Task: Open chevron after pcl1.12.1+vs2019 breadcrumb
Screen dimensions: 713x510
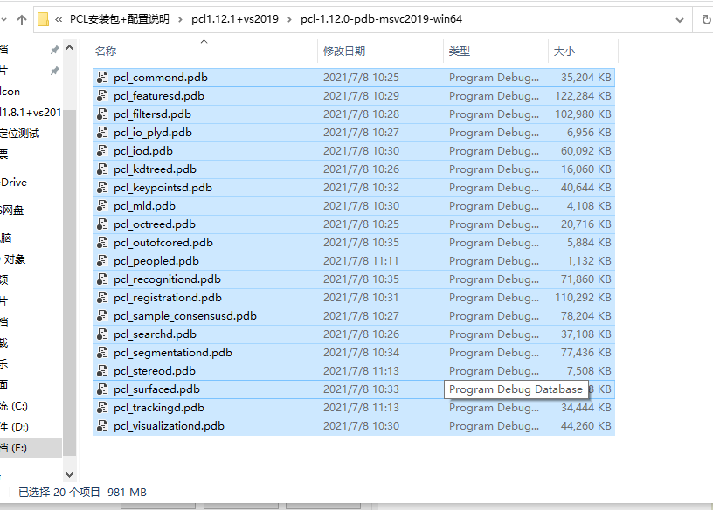Action: (x=289, y=19)
